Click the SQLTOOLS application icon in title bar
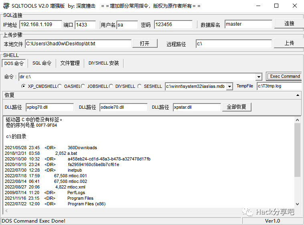Image resolution: width=304 pixels, height=225 pixels. [x=6, y=6]
